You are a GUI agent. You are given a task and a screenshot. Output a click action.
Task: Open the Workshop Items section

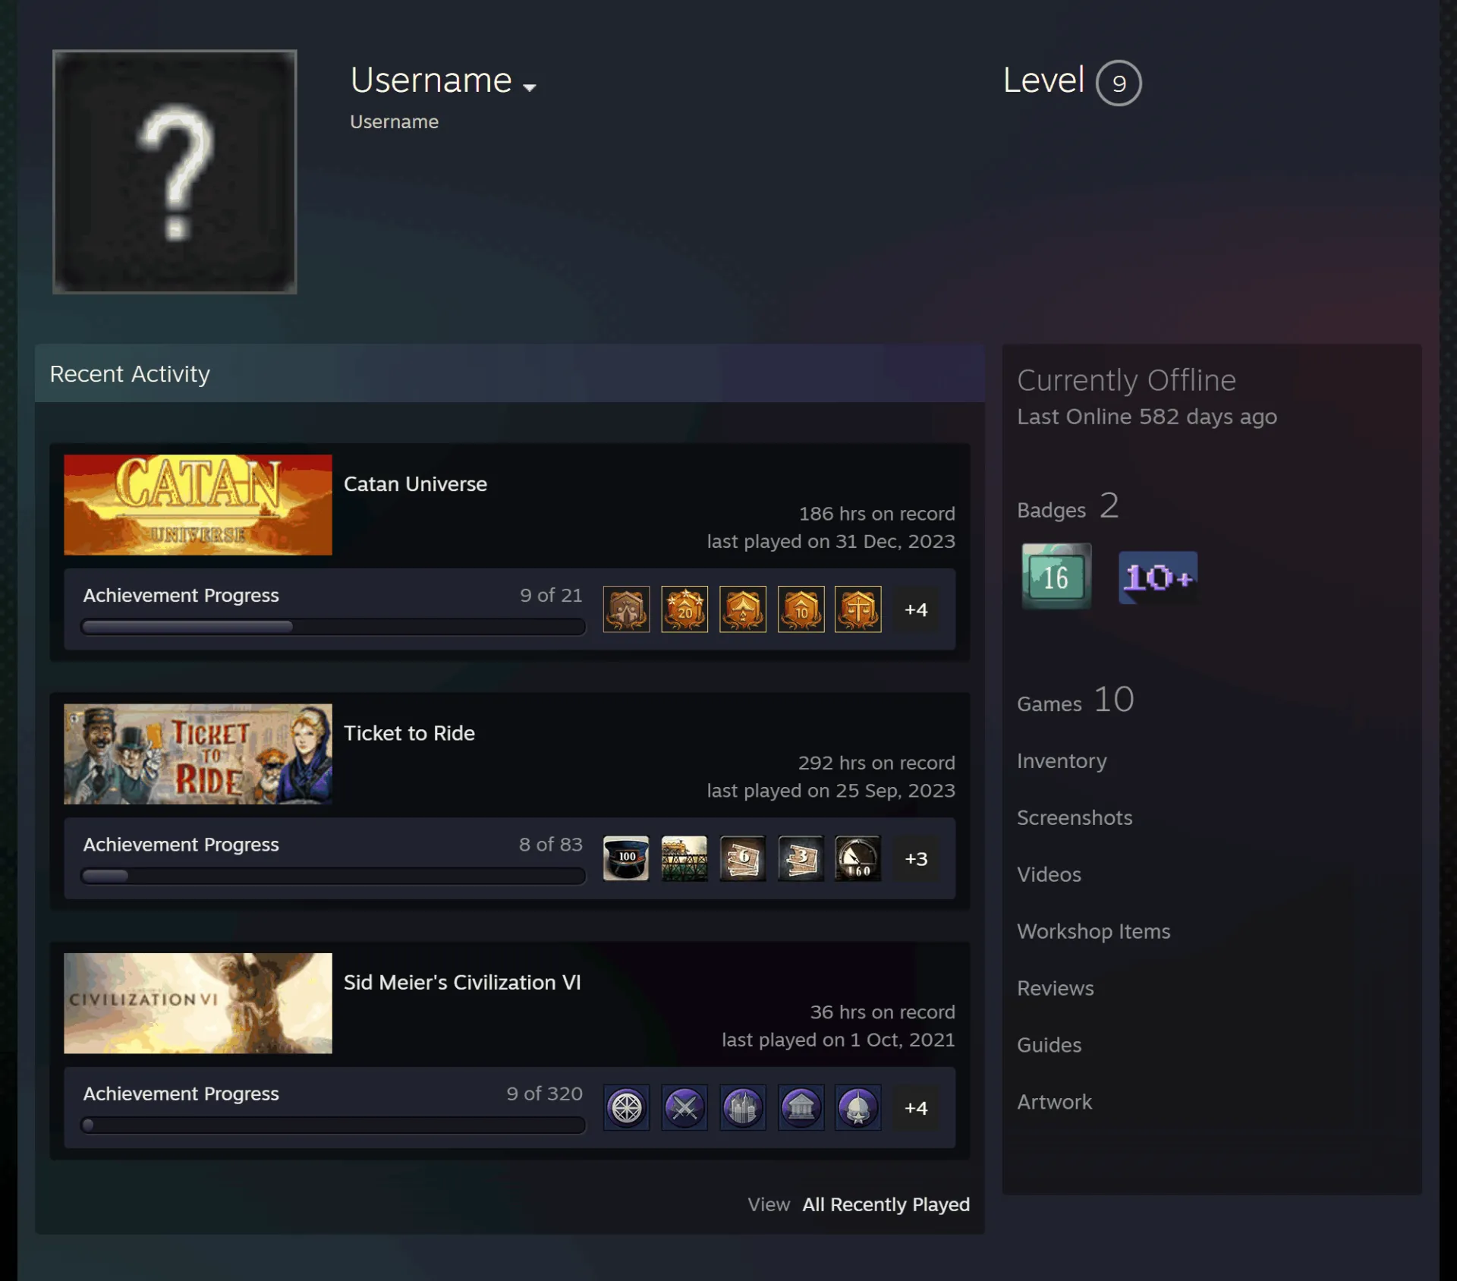click(x=1094, y=931)
